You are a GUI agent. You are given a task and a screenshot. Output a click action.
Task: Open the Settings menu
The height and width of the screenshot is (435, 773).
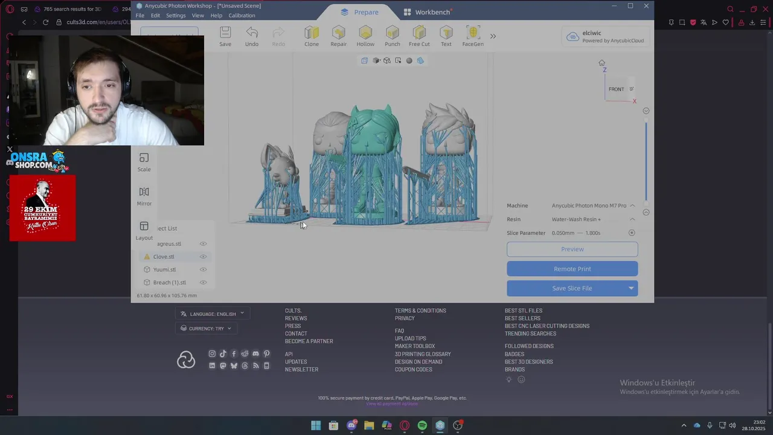pos(176,16)
